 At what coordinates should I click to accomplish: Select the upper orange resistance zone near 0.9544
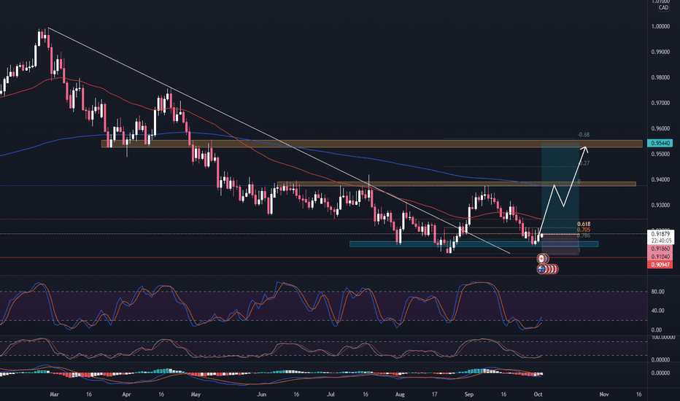coord(371,144)
